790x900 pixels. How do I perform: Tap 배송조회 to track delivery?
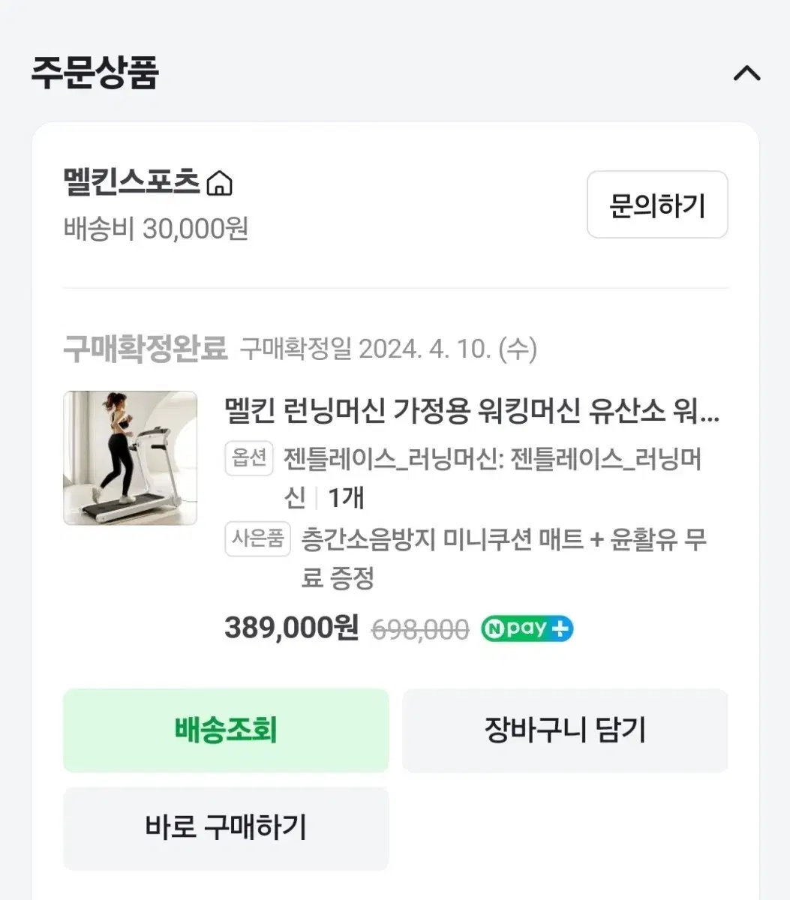pyautogui.click(x=226, y=730)
